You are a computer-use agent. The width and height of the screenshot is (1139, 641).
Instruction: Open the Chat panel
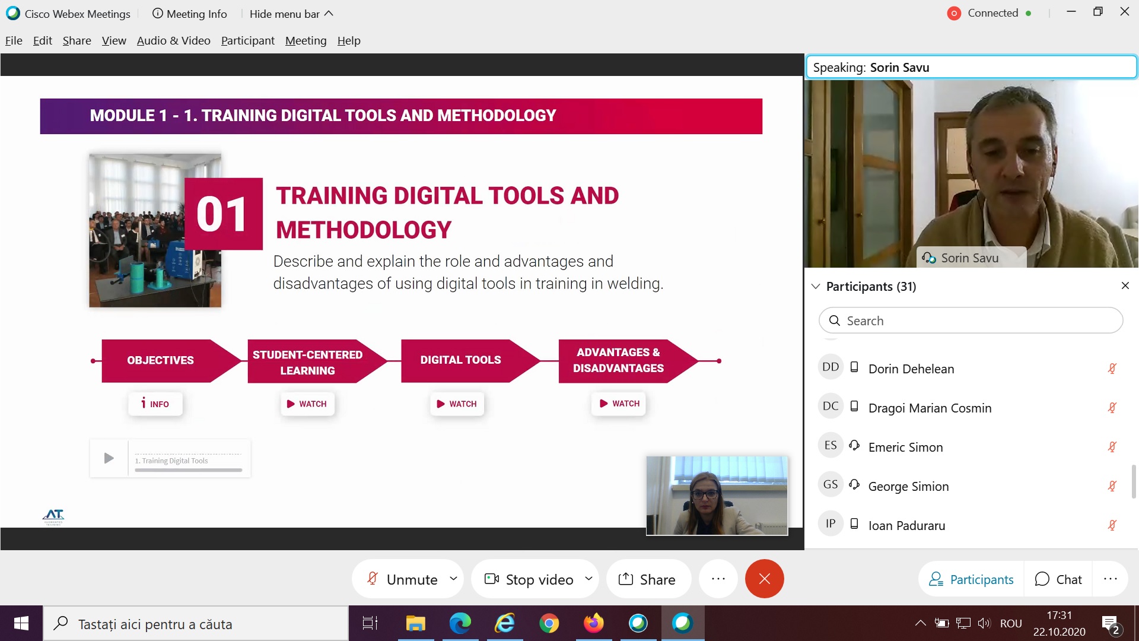pos(1058,579)
